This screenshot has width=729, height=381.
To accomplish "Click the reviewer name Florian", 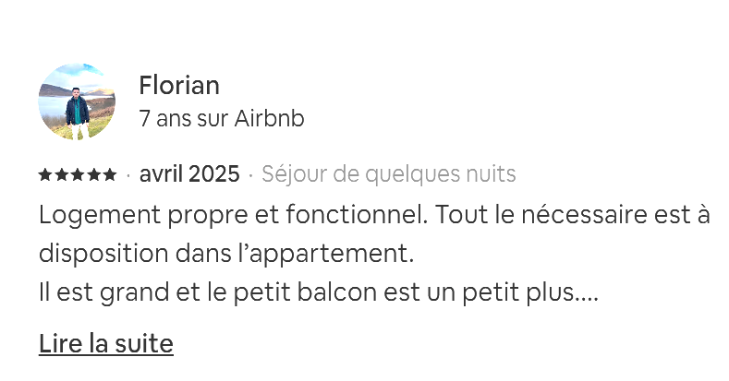I will tap(179, 86).
